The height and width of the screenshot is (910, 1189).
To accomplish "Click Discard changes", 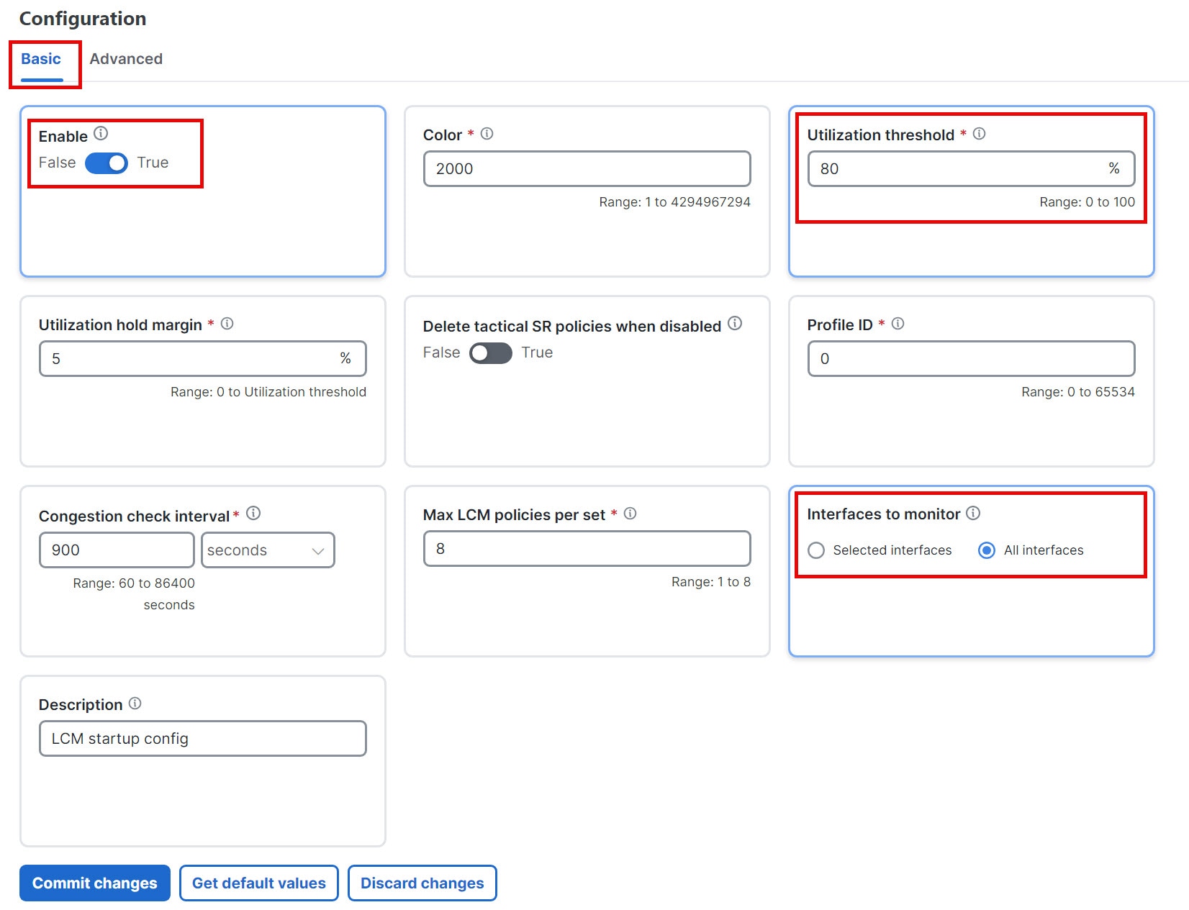I will point(422,883).
